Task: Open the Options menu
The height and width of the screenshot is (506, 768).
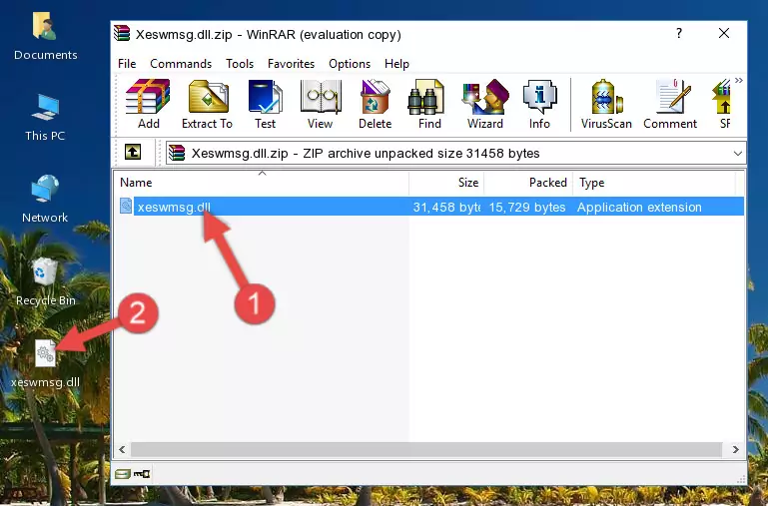Action: coord(350,64)
